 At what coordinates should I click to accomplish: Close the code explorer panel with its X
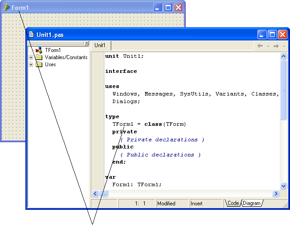86,43
